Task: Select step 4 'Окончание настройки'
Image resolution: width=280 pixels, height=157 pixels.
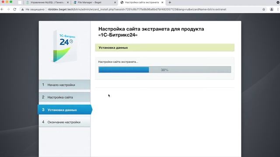Action: (64, 122)
